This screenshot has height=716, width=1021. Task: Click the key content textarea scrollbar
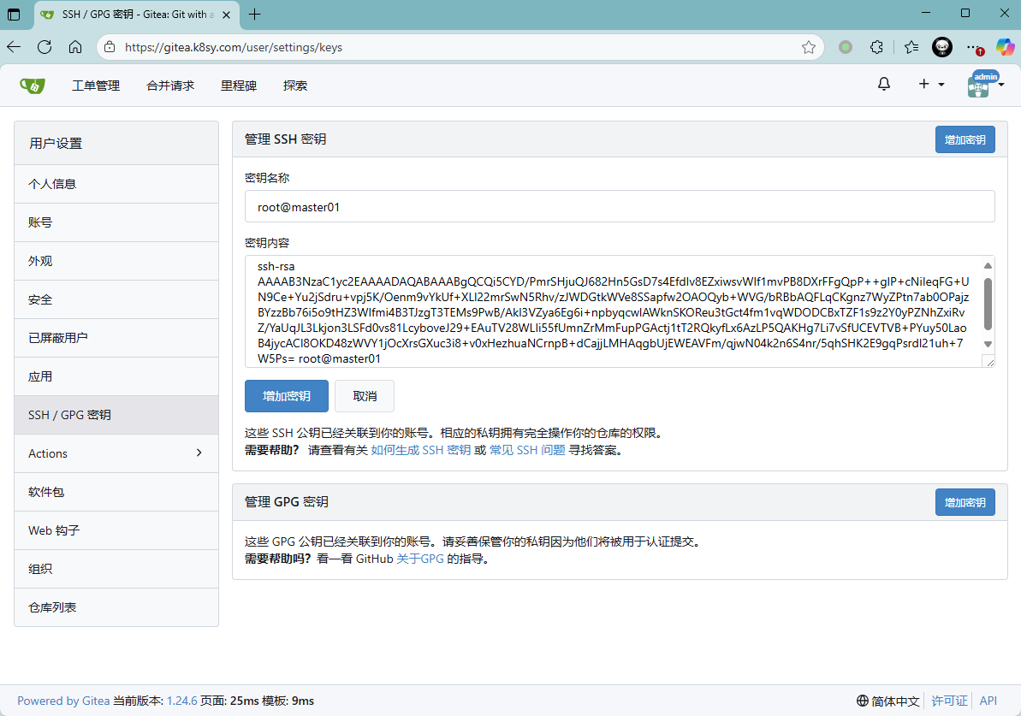988,304
